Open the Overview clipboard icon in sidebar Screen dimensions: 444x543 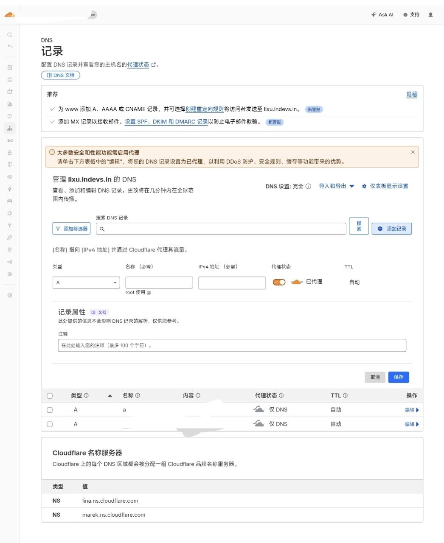pyautogui.click(x=10, y=67)
